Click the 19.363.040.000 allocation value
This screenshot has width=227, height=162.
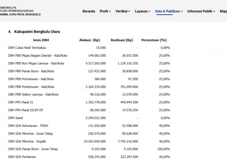point(95,141)
